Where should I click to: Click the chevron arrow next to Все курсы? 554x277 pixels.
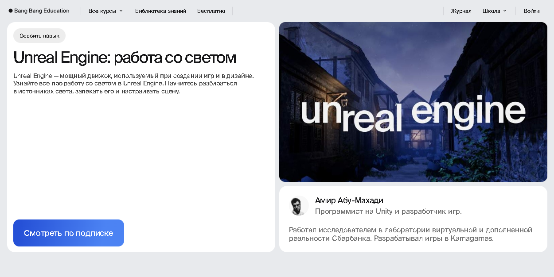click(x=121, y=11)
